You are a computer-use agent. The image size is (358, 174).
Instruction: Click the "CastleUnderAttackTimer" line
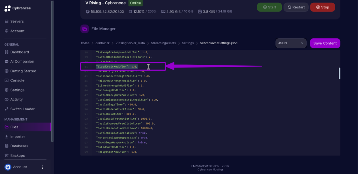[x=121, y=109]
